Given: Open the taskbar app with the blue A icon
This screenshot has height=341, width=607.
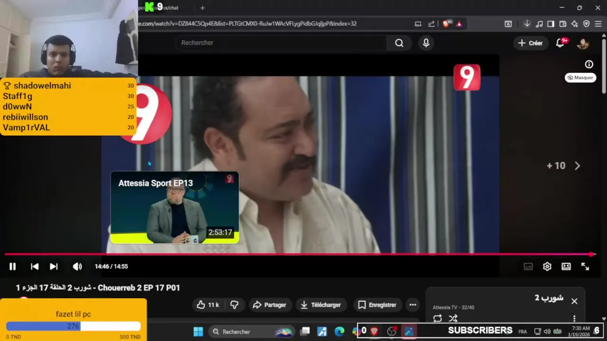Looking at the screenshot, I should point(322,332).
